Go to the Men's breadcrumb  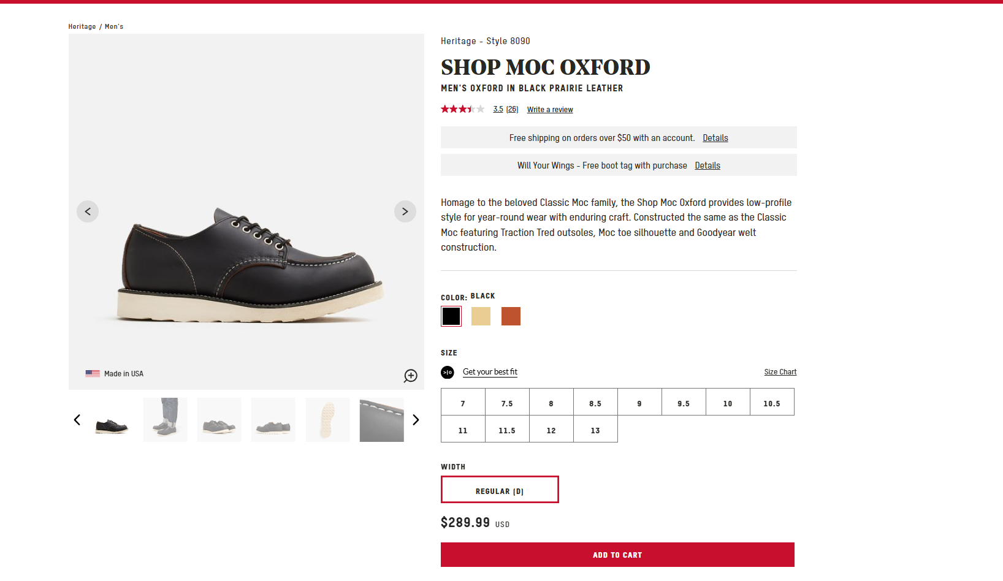pos(114,26)
